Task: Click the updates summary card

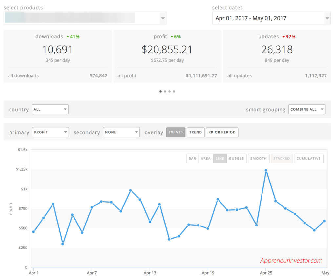Action: click(277, 56)
